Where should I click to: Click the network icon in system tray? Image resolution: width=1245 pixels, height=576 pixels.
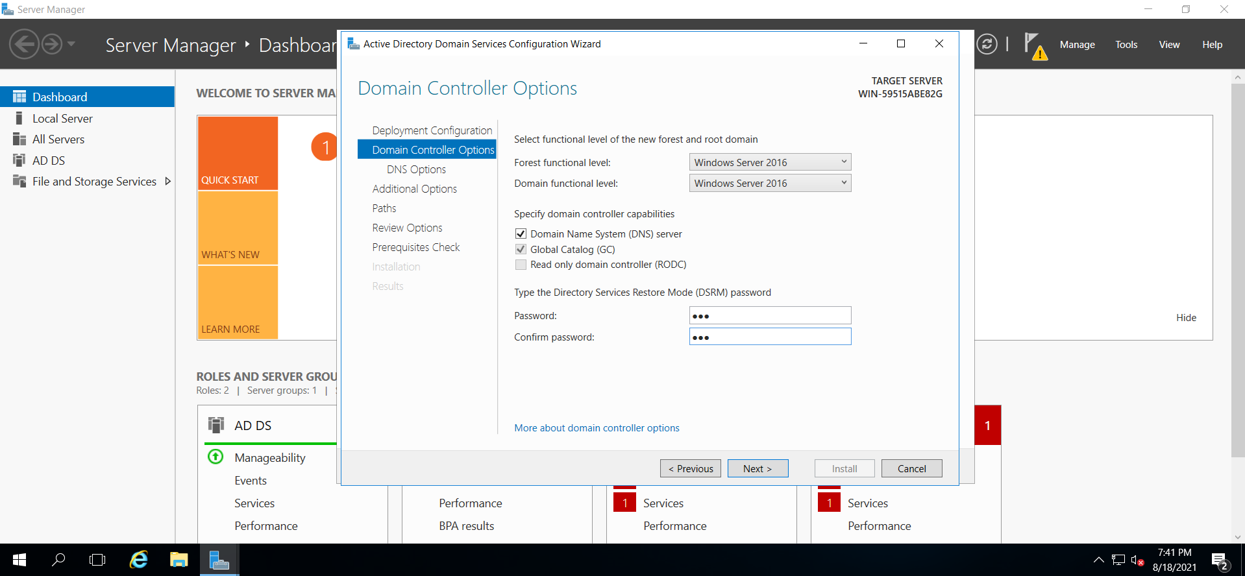pos(1118,560)
